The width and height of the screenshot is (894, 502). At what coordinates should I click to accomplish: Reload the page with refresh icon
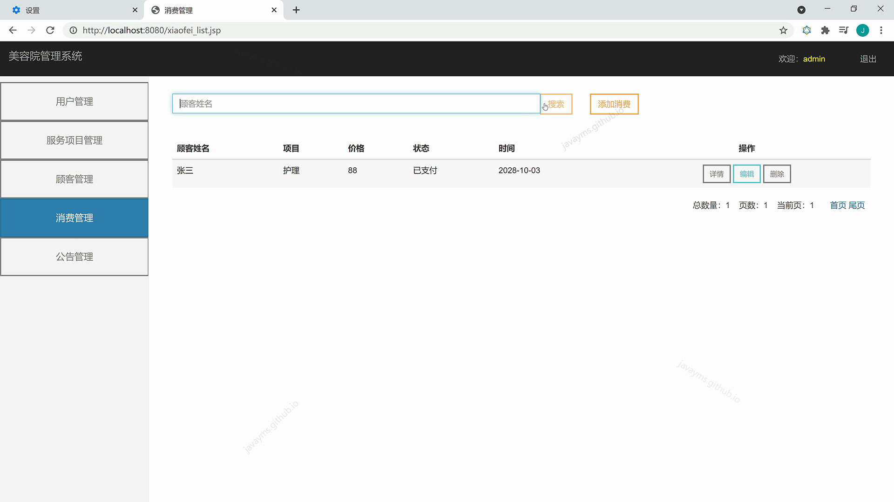click(x=50, y=30)
